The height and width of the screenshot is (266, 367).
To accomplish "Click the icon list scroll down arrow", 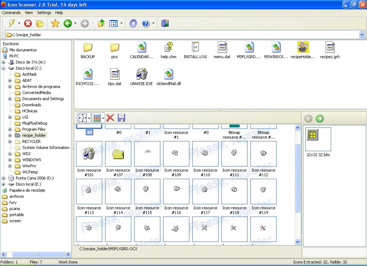I will [298, 242].
